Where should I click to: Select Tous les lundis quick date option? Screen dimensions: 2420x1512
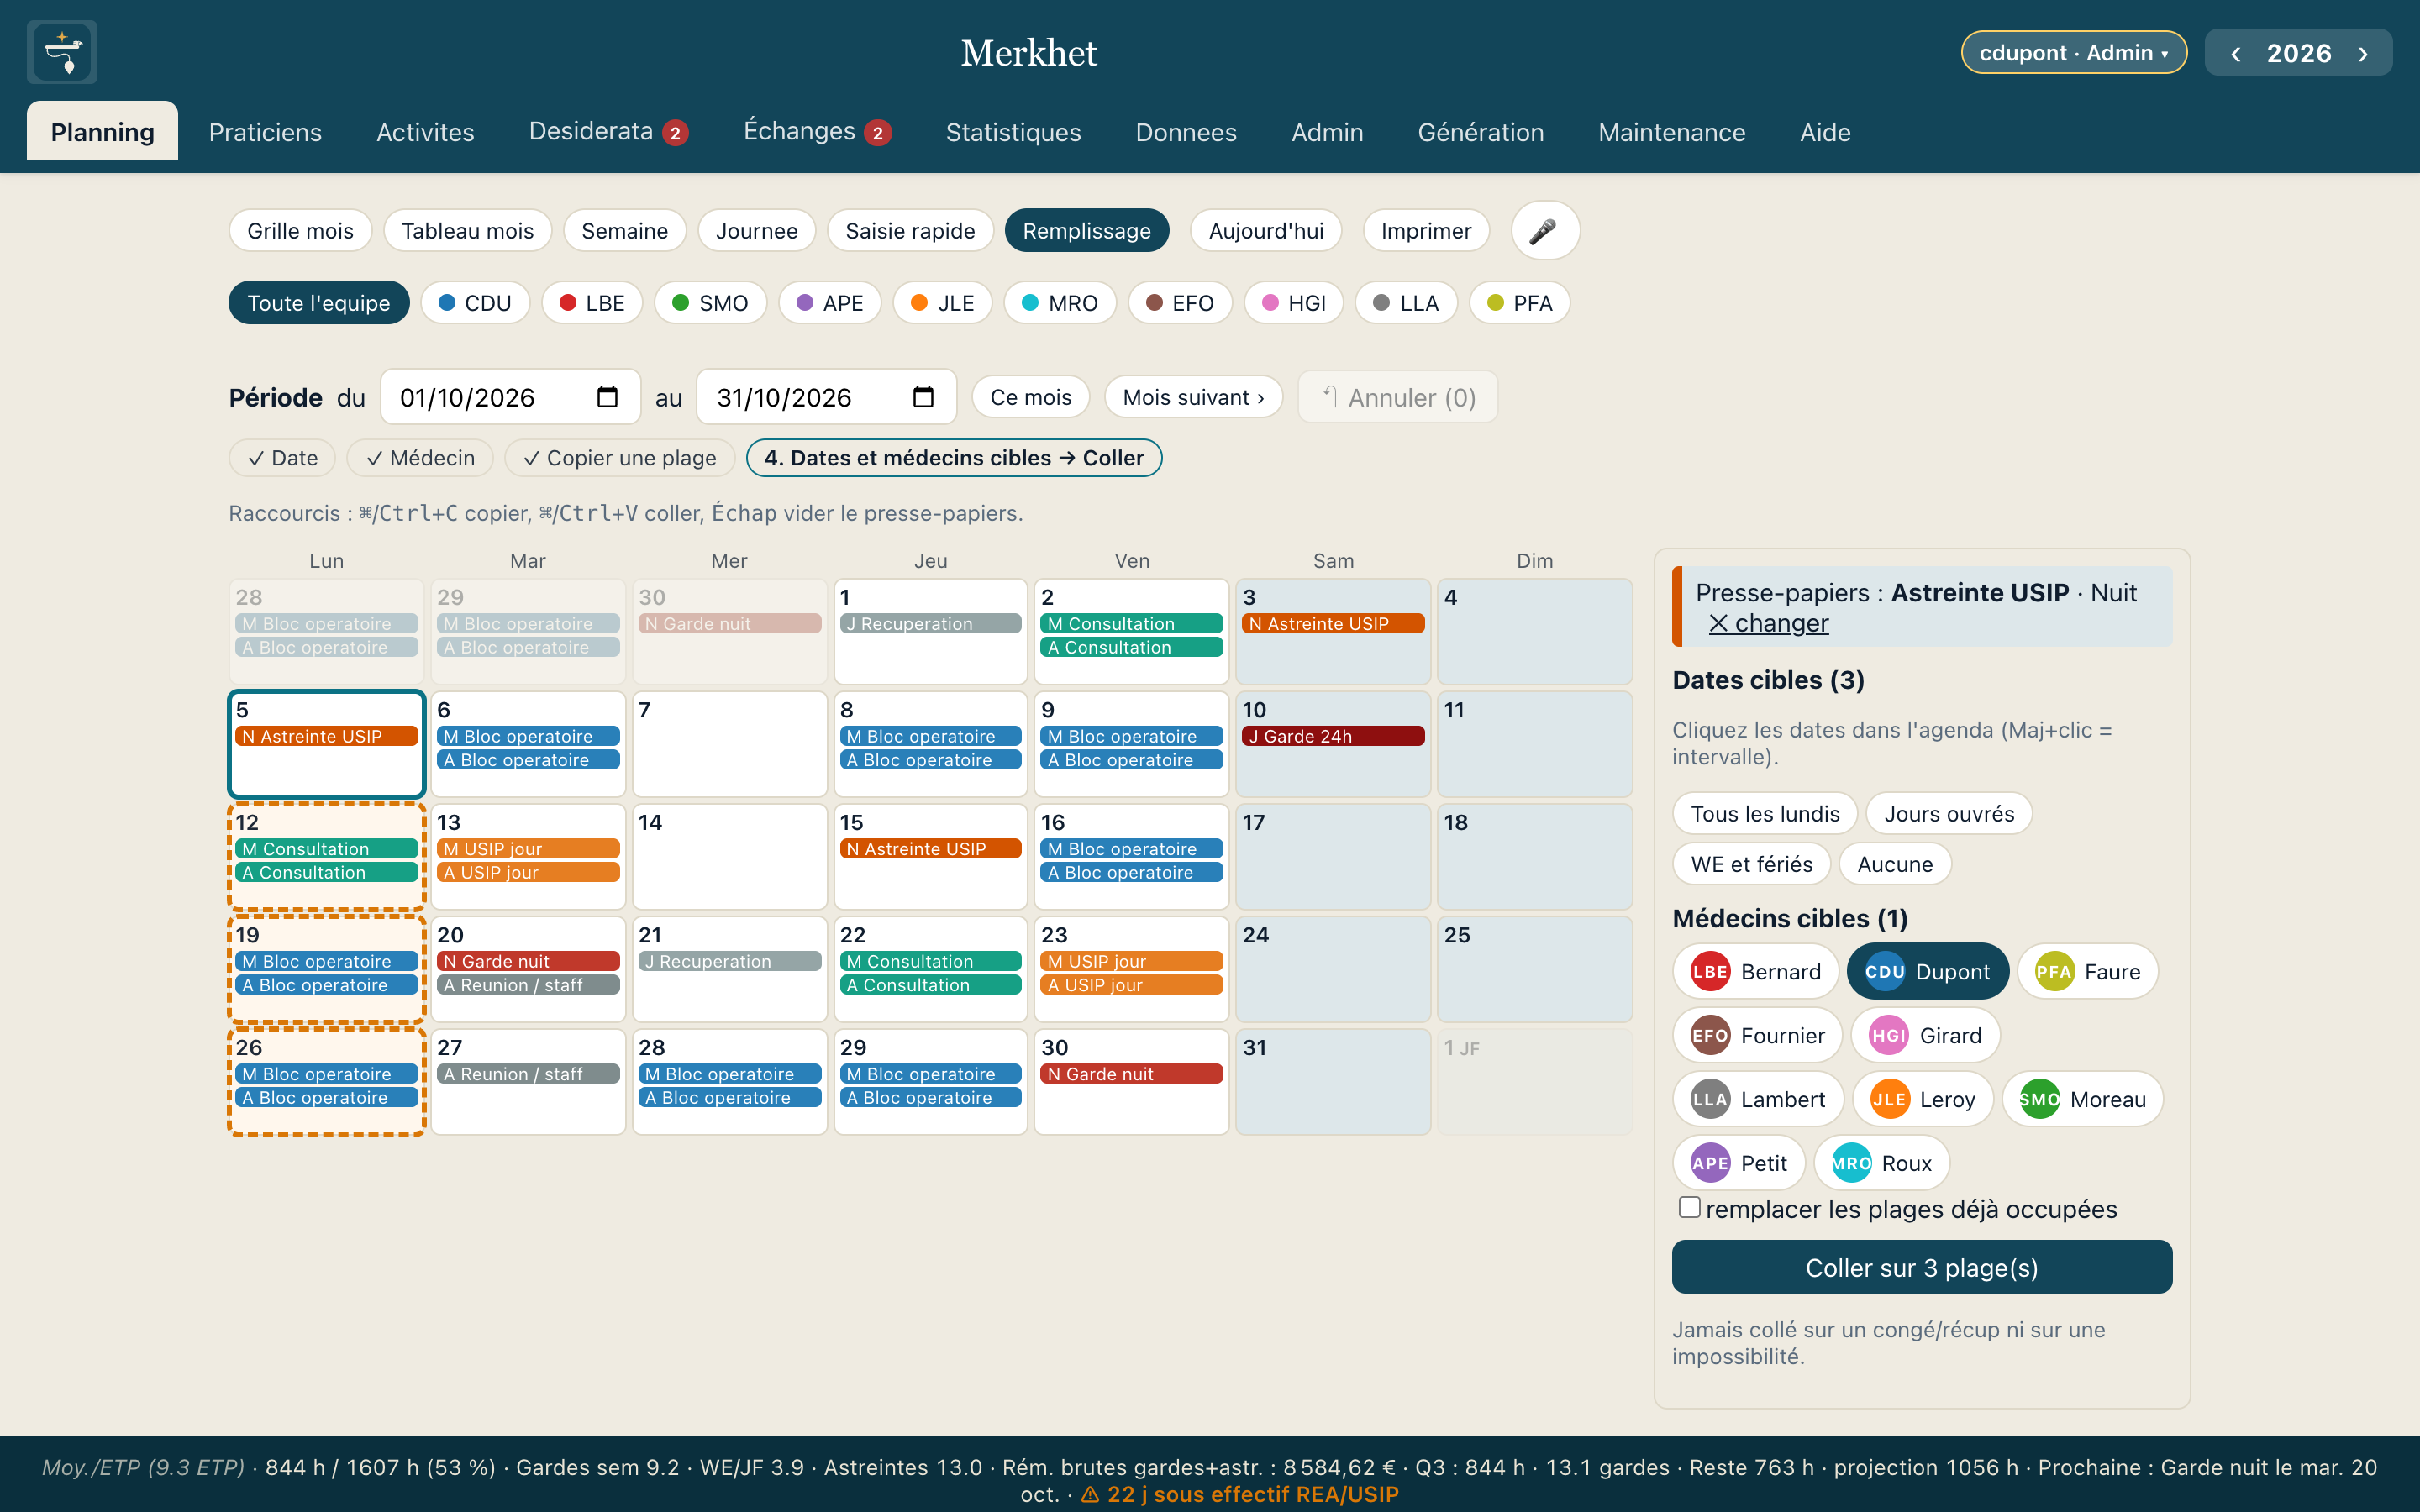click(x=1764, y=813)
